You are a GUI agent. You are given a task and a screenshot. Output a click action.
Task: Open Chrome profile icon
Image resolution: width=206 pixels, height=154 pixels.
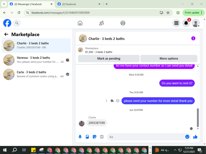point(178,13)
